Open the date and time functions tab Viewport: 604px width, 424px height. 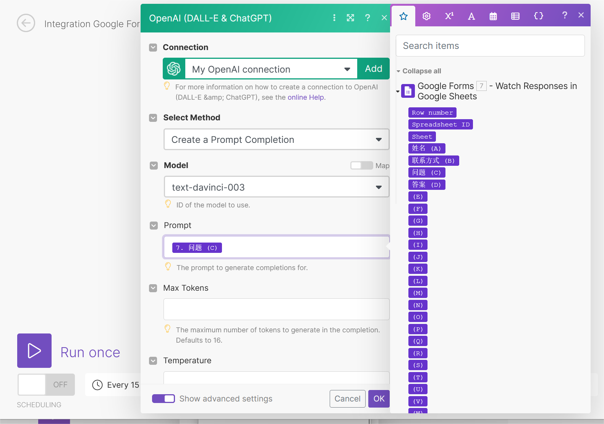point(493,16)
